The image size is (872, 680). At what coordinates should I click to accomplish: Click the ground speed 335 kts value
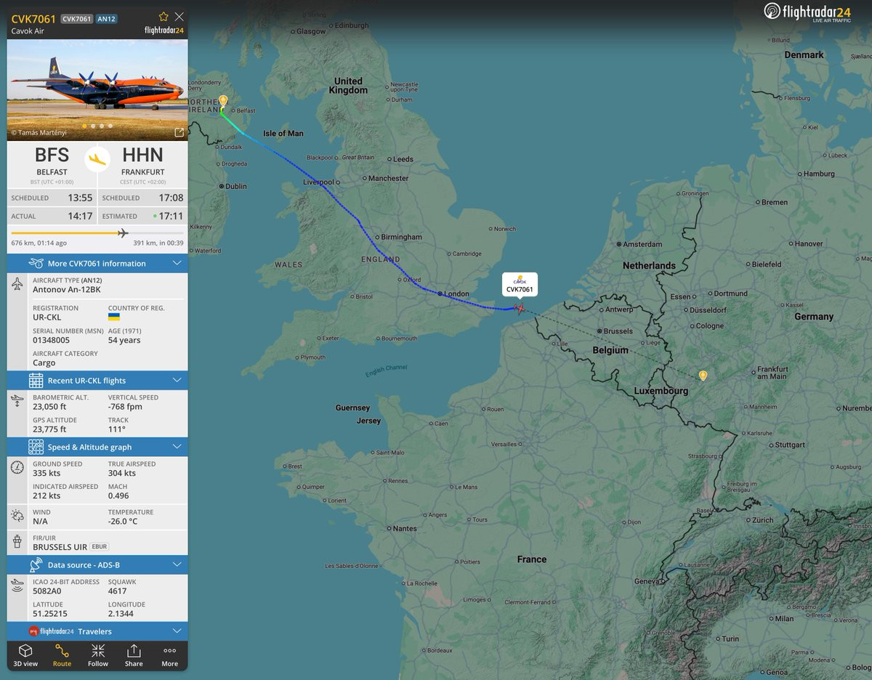[x=47, y=473]
